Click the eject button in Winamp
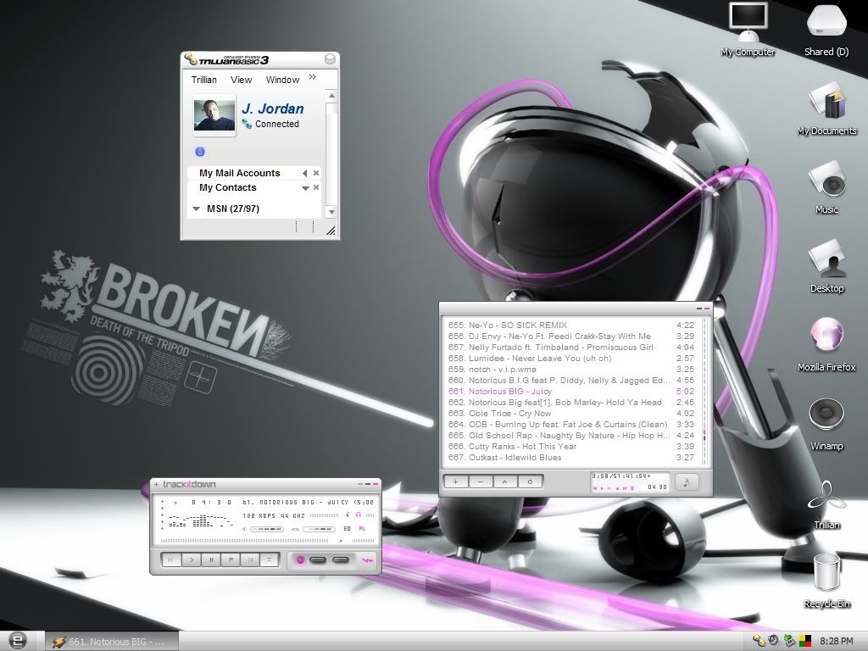868x651 pixels. pyautogui.click(x=269, y=559)
